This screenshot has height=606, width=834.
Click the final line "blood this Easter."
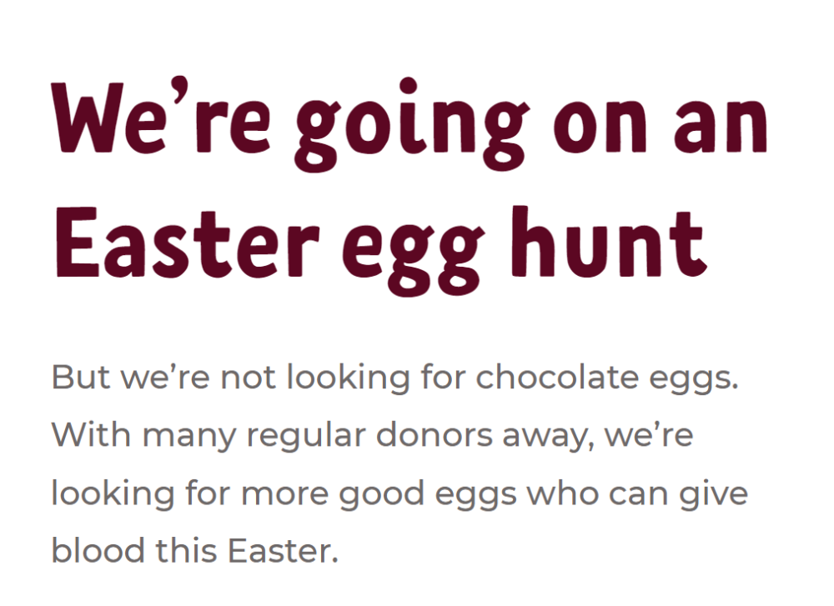point(194,550)
